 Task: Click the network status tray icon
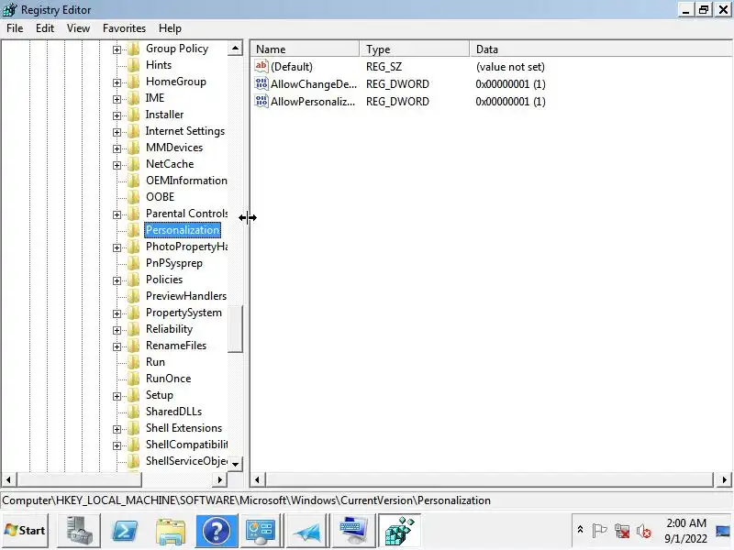coord(622,531)
